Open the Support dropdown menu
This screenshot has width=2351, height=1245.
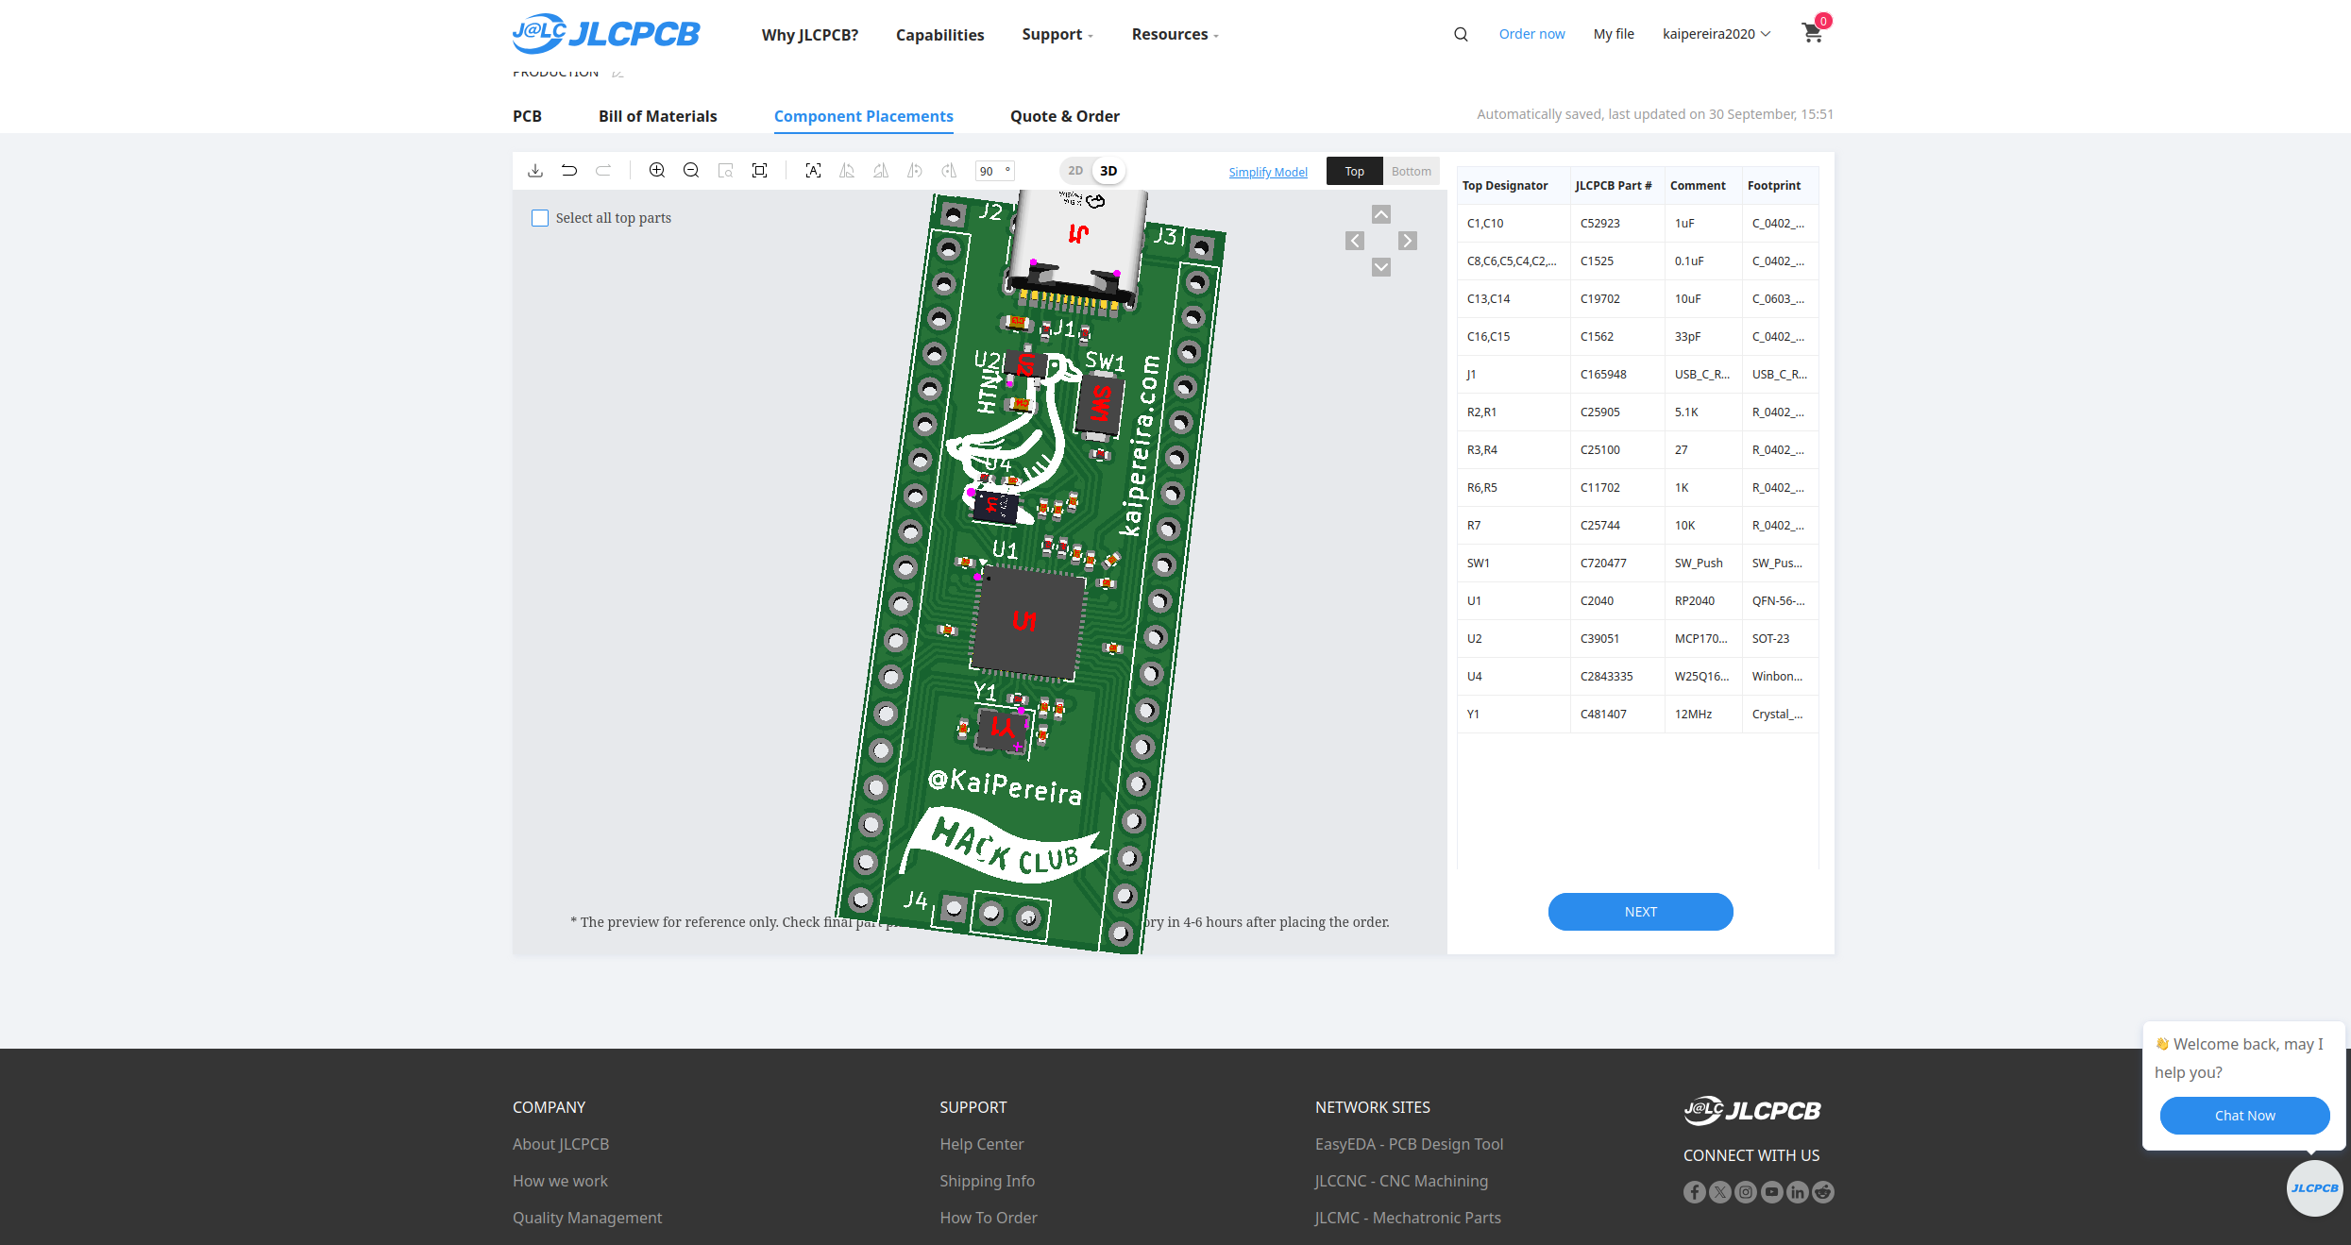[x=1057, y=34]
